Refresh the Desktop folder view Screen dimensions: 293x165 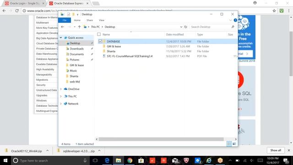(185, 27)
